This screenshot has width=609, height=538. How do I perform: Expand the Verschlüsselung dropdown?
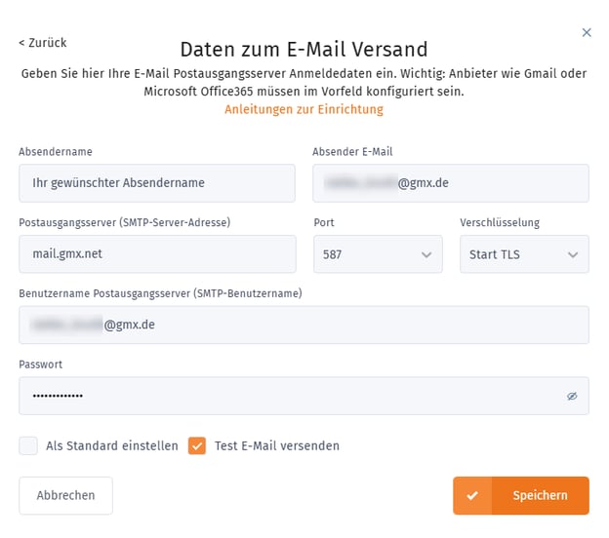[523, 254]
